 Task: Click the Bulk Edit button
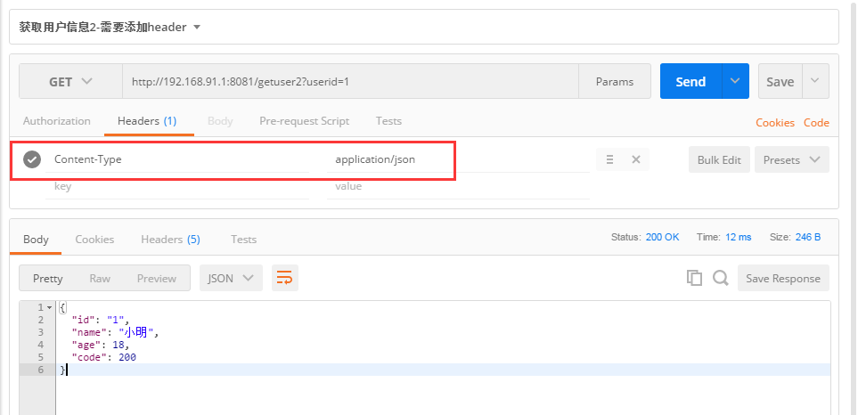pyautogui.click(x=719, y=159)
